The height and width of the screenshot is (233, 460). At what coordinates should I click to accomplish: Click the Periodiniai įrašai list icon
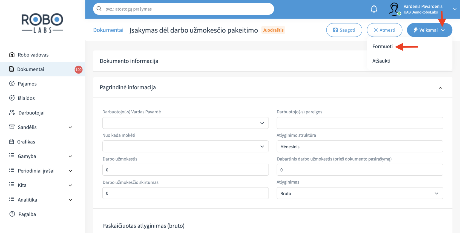pyautogui.click(x=12, y=170)
